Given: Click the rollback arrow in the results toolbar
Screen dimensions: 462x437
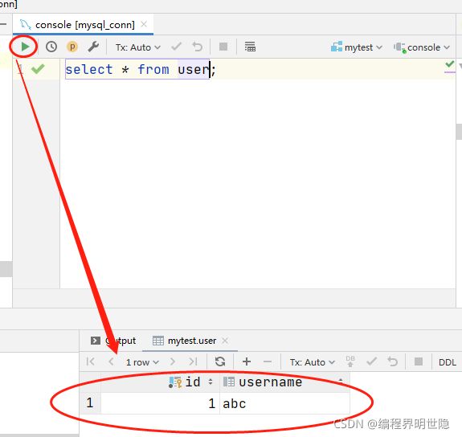Looking at the screenshot, I should tap(392, 361).
